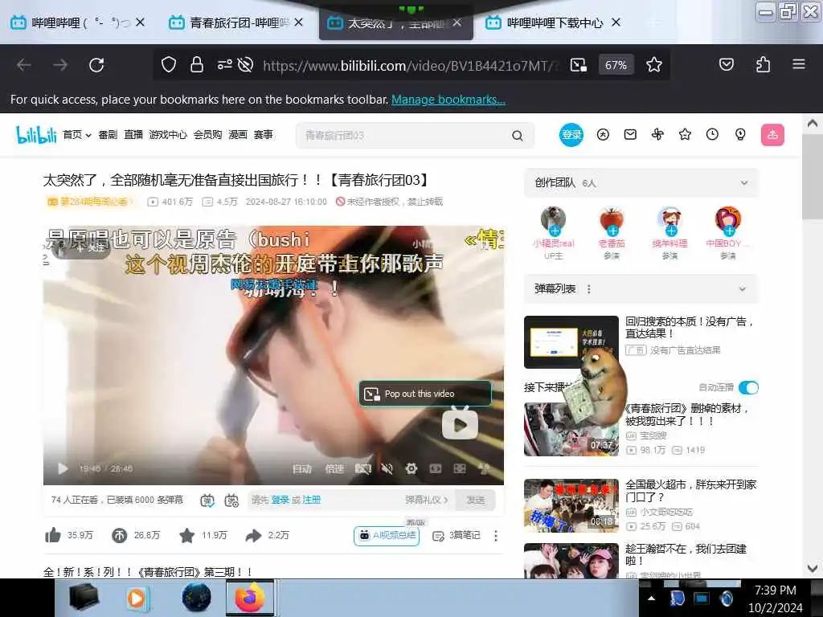This screenshot has width=823, height=617.
Task: Open 3篇笔记 notes button
Action: (x=457, y=536)
